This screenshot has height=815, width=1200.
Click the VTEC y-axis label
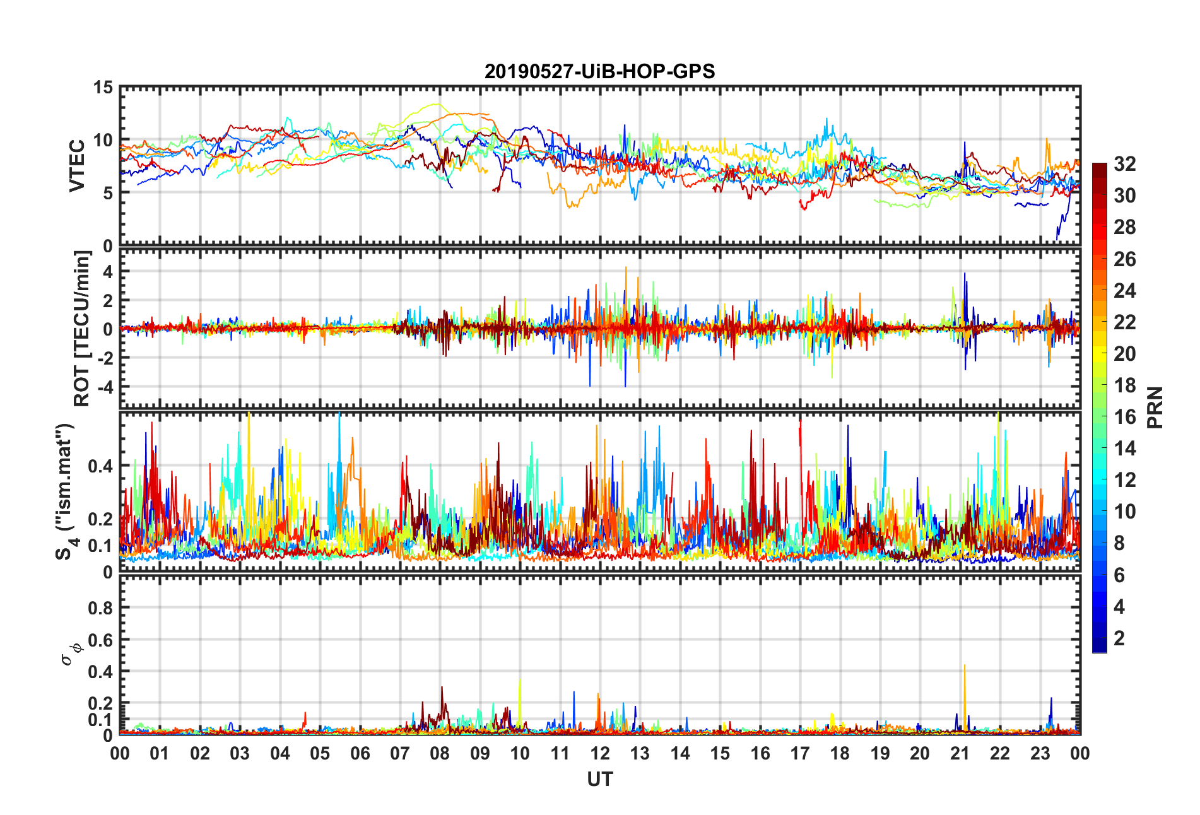point(77,166)
